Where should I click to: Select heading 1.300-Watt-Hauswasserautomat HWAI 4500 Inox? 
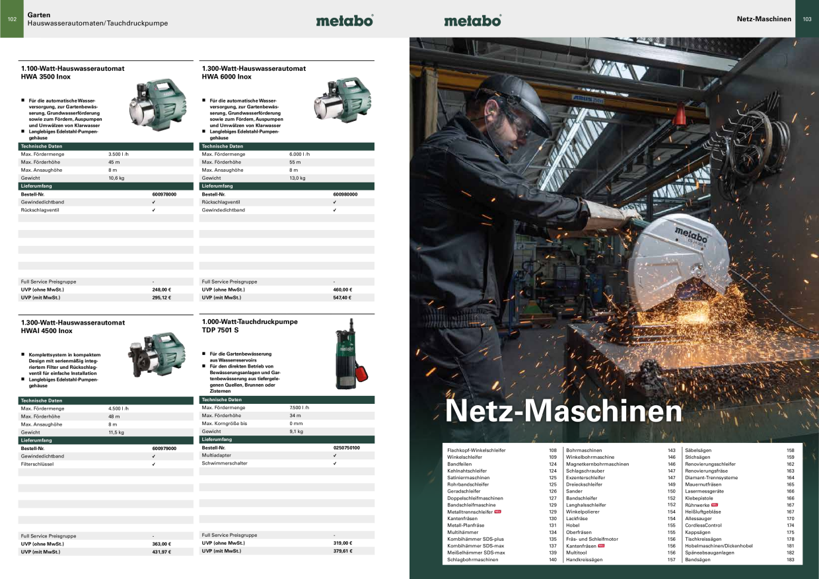(73, 327)
